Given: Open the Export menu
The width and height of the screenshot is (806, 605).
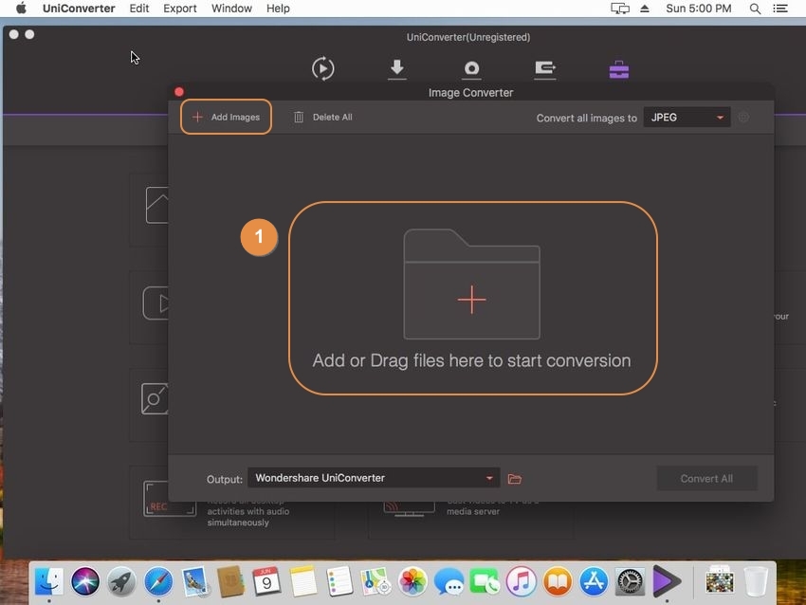Looking at the screenshot, I should tap(180, 9).
